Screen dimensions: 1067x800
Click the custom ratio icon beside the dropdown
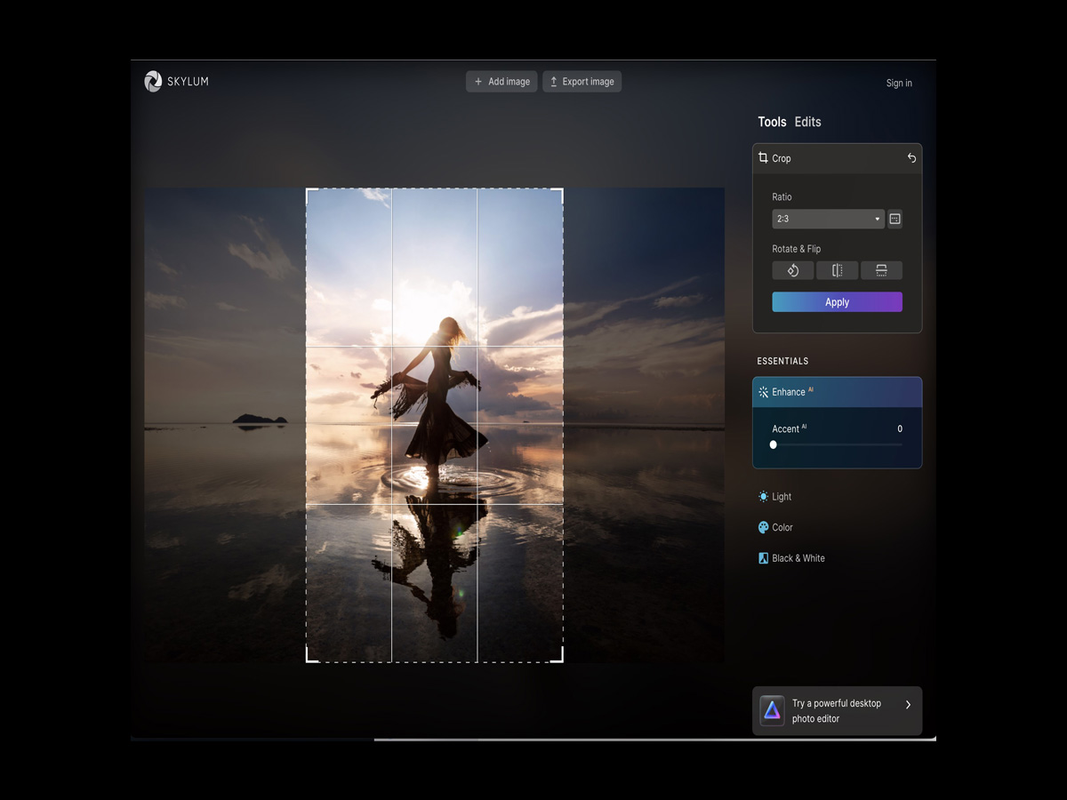click(895, 219)
